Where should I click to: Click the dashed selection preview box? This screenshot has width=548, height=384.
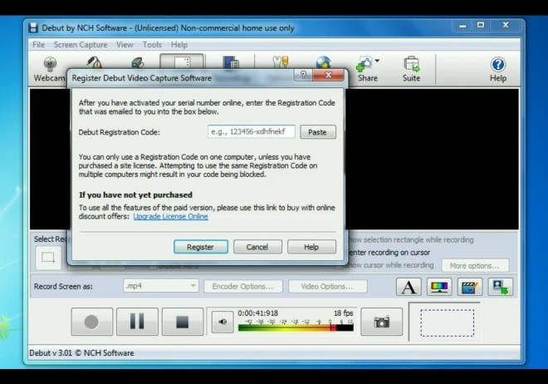coord(448,322)
